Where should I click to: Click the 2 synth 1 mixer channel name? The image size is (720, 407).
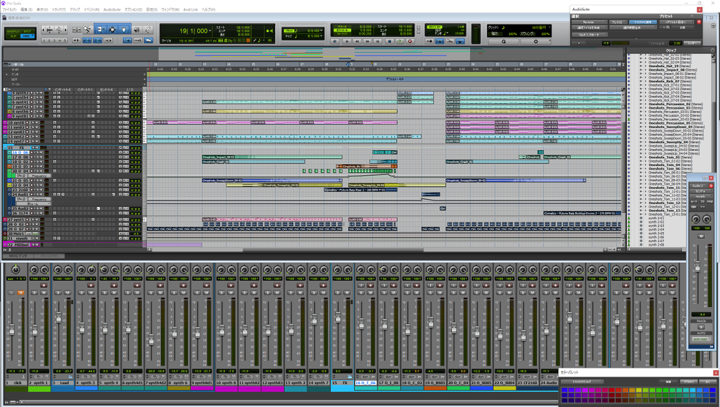point(40,382)
